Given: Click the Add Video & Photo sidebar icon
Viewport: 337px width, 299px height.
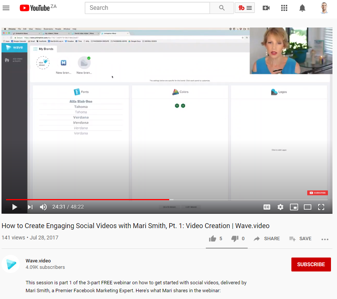Looking at the screenshot, I should [7, 60].
